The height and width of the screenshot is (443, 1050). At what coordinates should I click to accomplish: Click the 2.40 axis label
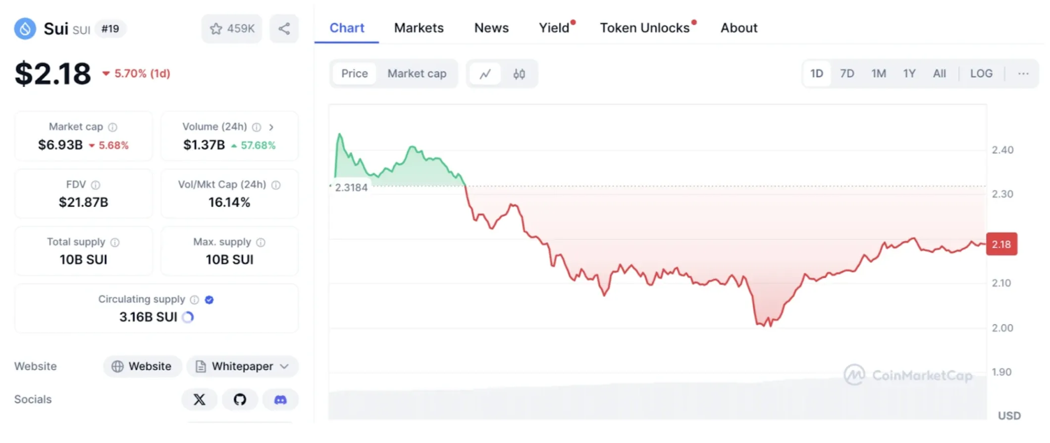pos(1002,150)
